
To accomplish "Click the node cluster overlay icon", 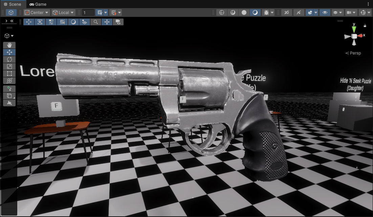I will 107,22.
